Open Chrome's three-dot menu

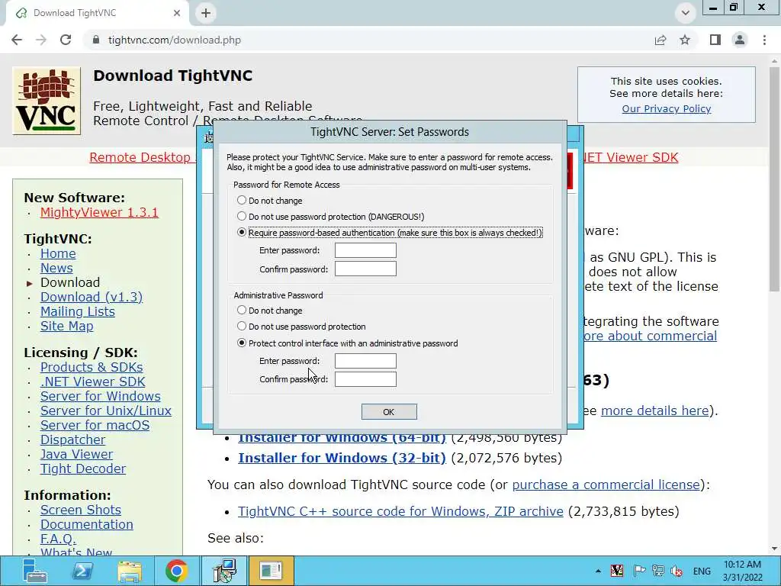[764, 40]
